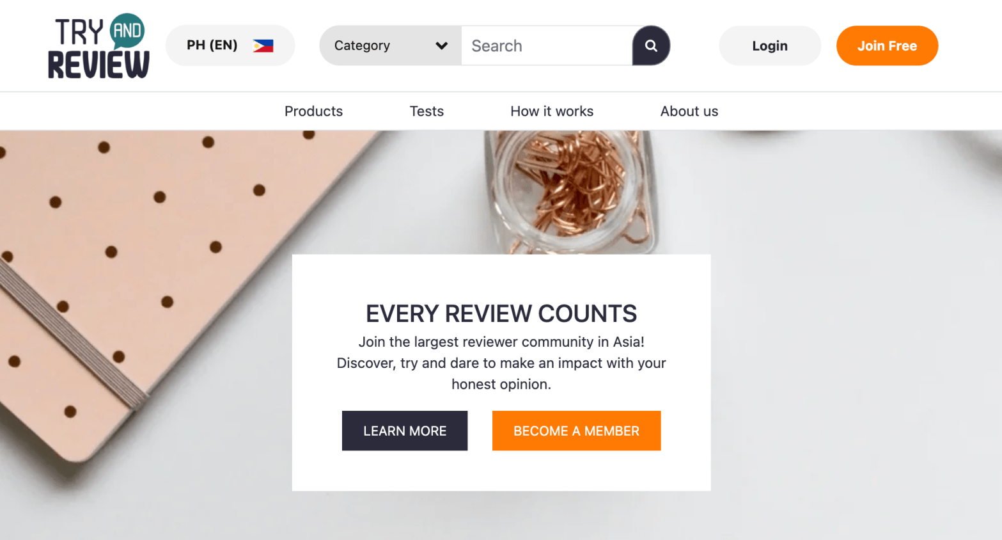Click the LEARN MORE button
Viewport: 1002px width, 540px height.
coord(405,431)
